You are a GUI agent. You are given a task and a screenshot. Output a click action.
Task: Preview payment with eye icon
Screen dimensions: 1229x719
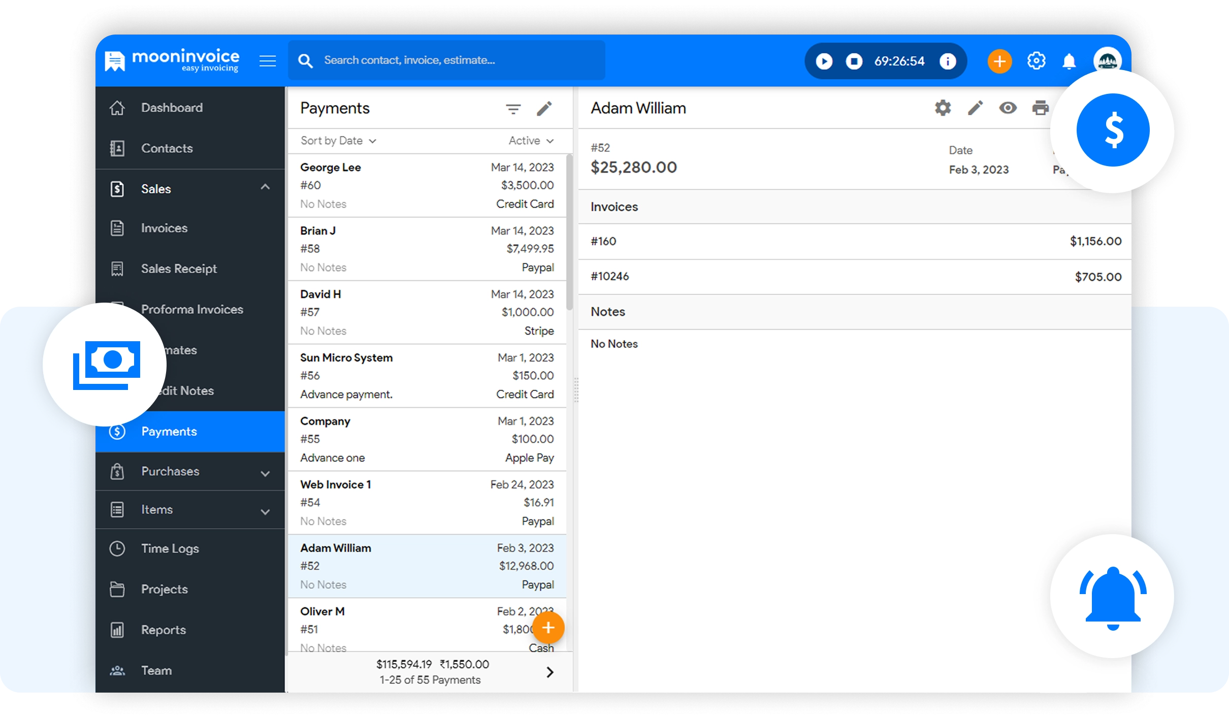1008,108
